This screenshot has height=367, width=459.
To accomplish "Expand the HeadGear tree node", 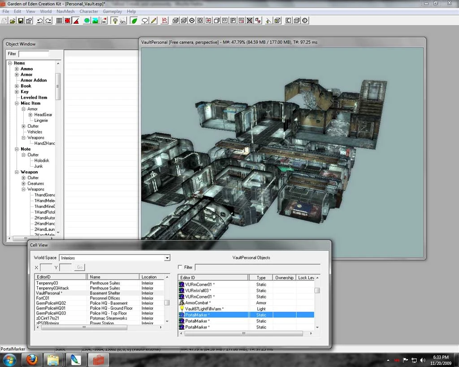I will (x=30, y=115).
